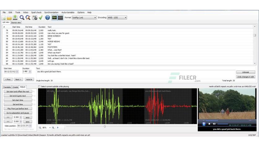This screenshot has height=150, width=259.
Task: Select subtitle row 78 EERIE SCREECH
Action: [128, 36]
